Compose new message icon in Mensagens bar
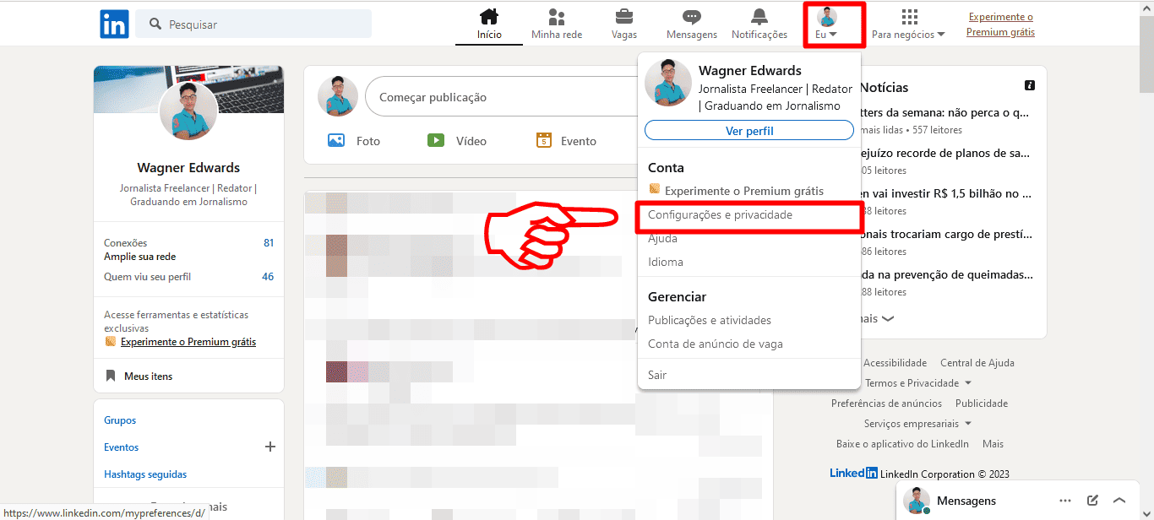 tap(1092, 501)
